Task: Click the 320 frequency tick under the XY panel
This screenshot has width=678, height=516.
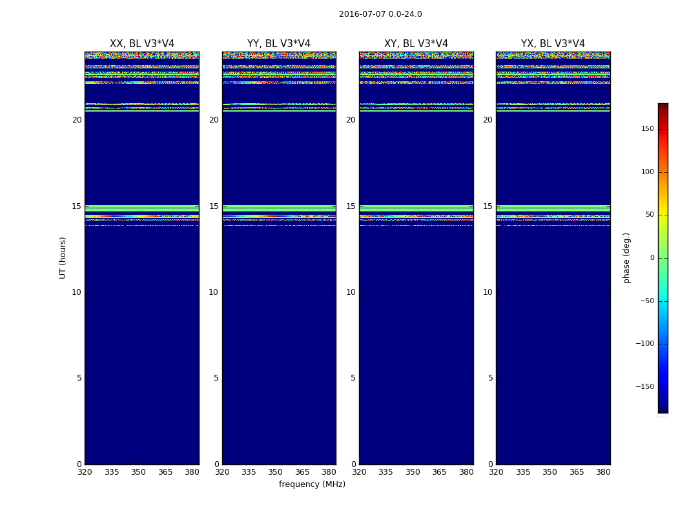Action: [x=359, y=472]
